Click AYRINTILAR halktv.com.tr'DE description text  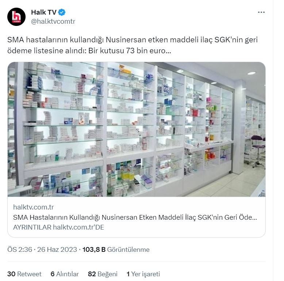[x=58, y=227]
